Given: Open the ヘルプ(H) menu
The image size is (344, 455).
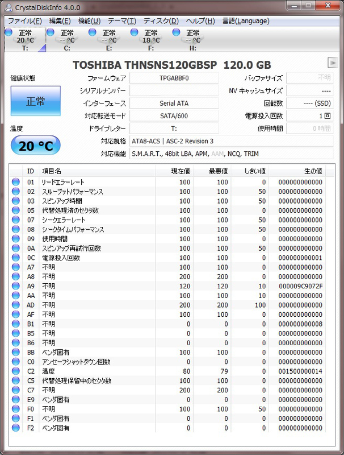Looking at the screenshot, I should [x=200, y=21].
